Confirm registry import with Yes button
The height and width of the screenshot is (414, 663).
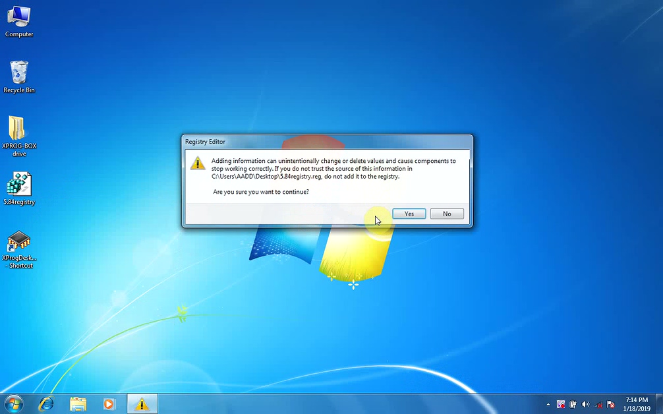[409, 214]
